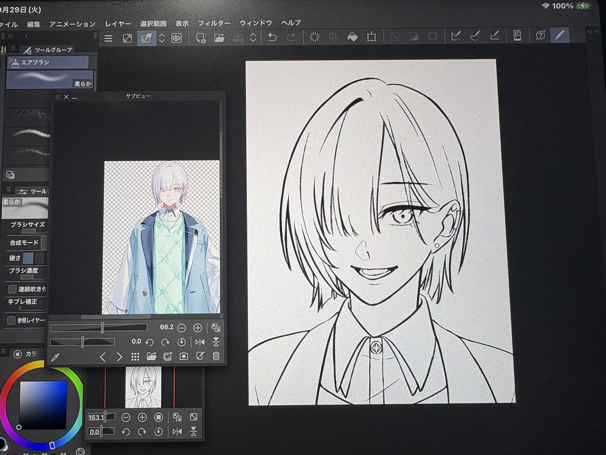Click the Wi-Fi icon in status bar
The width and height of the screenshot is (606, 455).
[x=545, y=6]
